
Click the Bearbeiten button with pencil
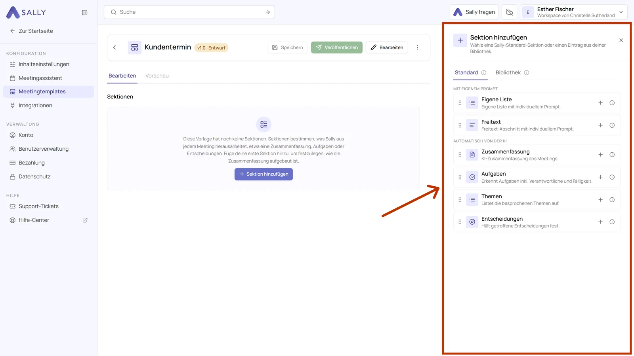click(x=387, y=47)
